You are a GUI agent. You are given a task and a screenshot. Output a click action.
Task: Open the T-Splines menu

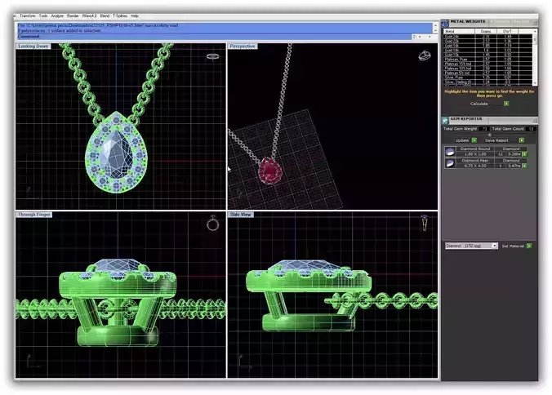click(x=120, y=16)
